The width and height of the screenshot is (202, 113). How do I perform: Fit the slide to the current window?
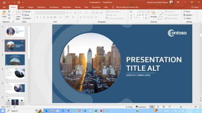200,107
